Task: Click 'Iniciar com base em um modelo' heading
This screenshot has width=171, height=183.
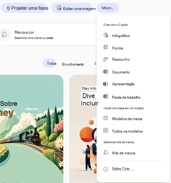Action: (x=123, y=108)
